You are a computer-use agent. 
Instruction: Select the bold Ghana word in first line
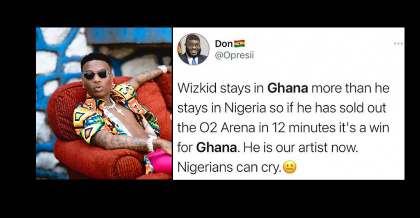pos(288,88)
